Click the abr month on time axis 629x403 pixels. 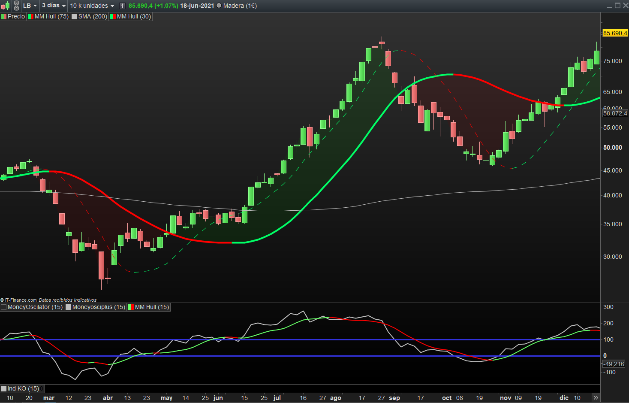click(108, 398)
